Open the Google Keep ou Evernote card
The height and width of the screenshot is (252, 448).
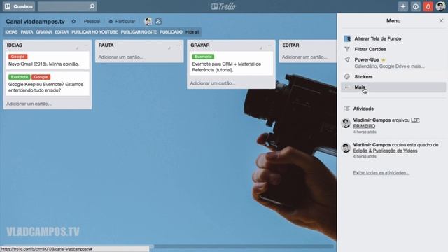pyautogui.click(x=48, y=84)
